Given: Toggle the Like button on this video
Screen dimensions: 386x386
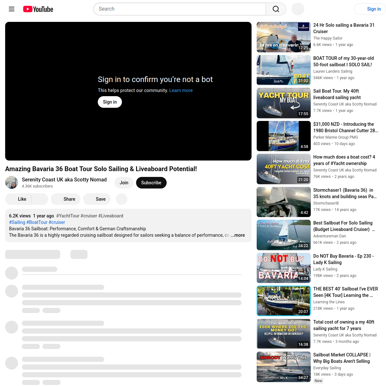Looking at the screenshot, I should [x=22, y=199].
